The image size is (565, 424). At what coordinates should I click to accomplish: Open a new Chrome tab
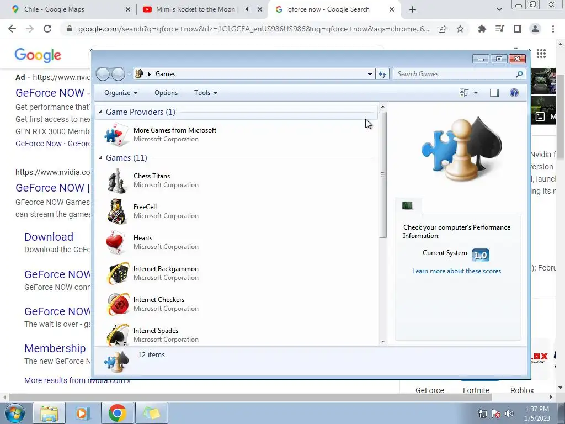[413, 9]
